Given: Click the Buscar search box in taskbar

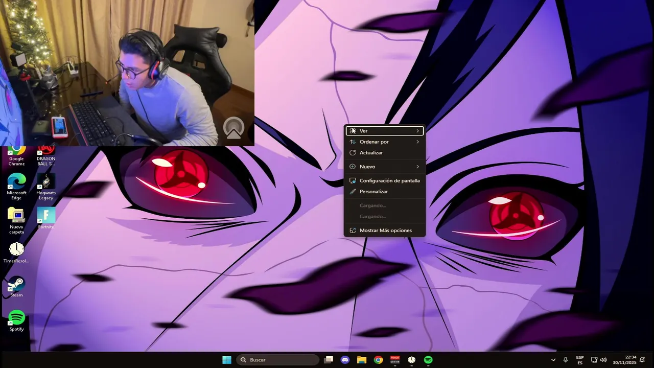Looking at the screenshot, I should coord(277,360).
